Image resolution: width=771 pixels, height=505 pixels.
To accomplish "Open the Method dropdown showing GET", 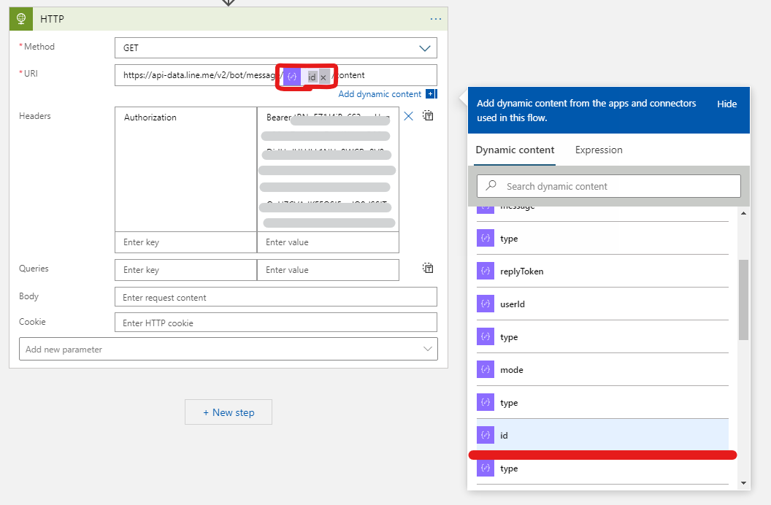I will point(276,48).
